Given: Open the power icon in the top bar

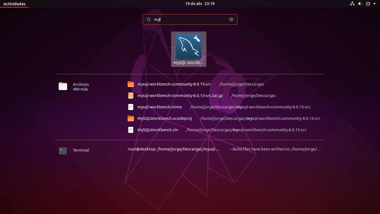Looking at the screenshot, I should tap(368, 4).
